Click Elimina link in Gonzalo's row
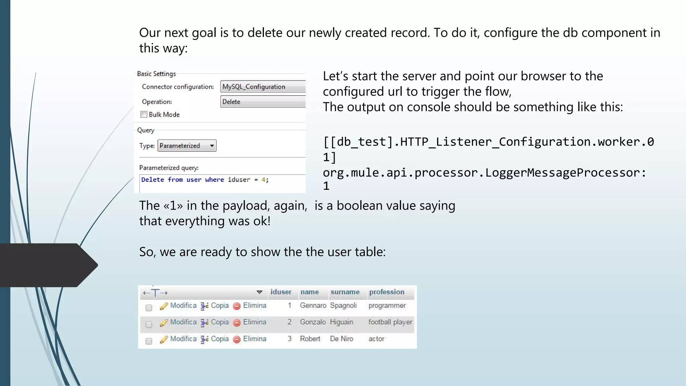Screen dimensions: 686x386 pos(255,322)
